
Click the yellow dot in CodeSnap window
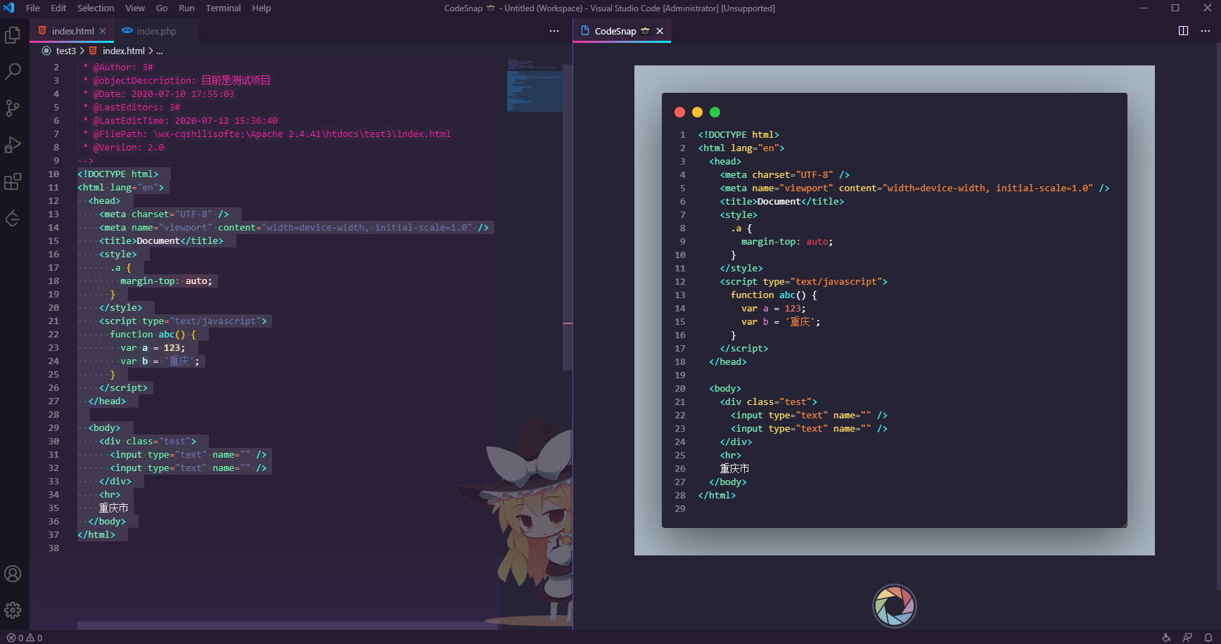coord(697,112)
